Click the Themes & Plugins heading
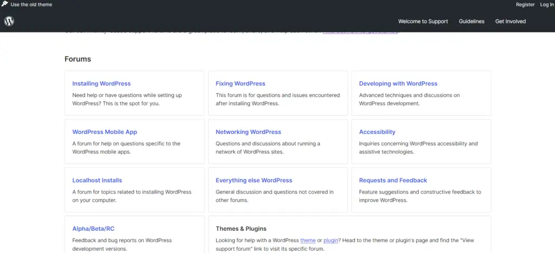Viewport: 555px width, 253px height. pyautogui.click(x=241, y=229)
